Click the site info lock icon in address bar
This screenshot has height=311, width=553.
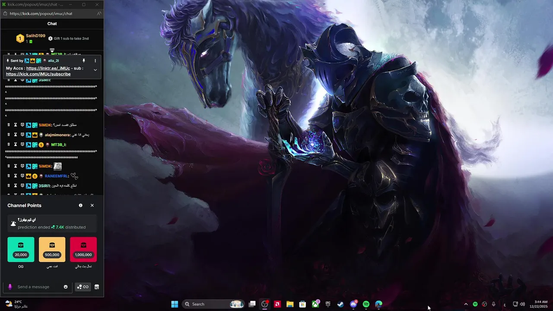click(5, 13)
